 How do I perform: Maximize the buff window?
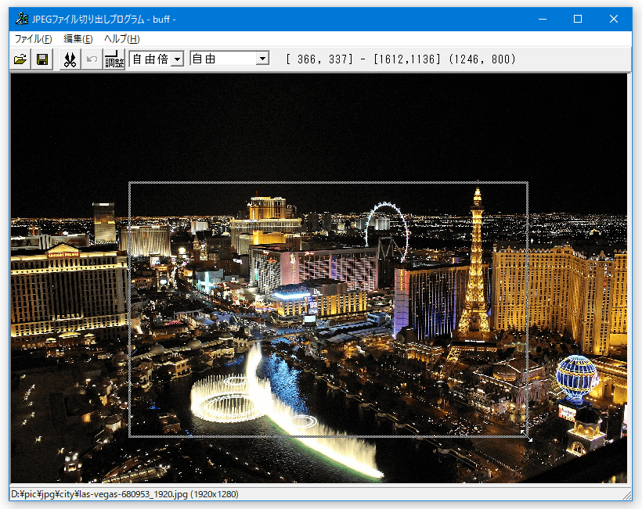tap(578, 19)
